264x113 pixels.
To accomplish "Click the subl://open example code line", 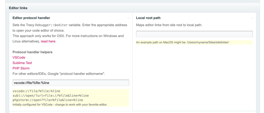I will click(50, 95).
